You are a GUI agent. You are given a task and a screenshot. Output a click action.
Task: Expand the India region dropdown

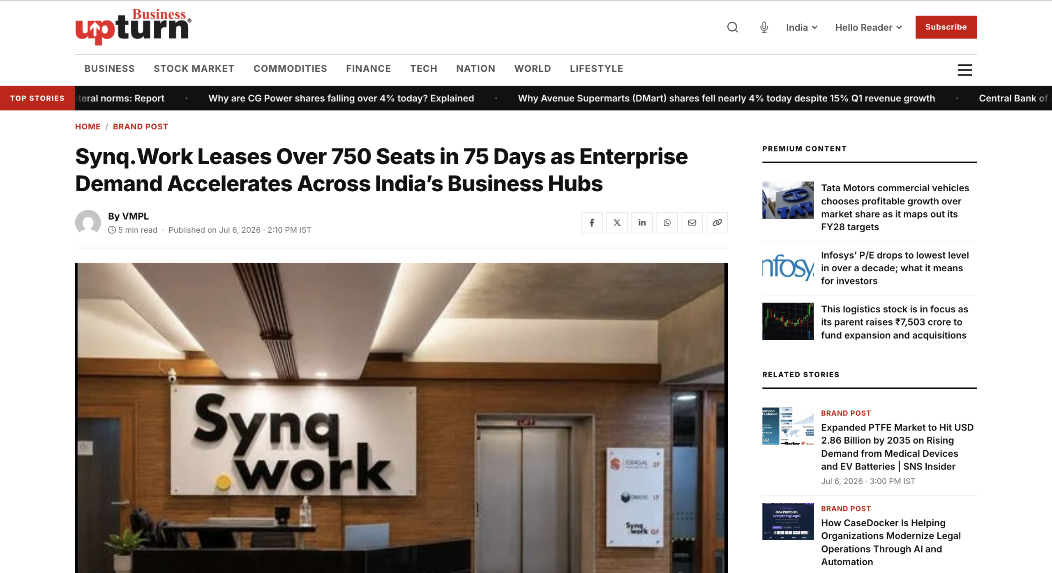coord(801,28)
